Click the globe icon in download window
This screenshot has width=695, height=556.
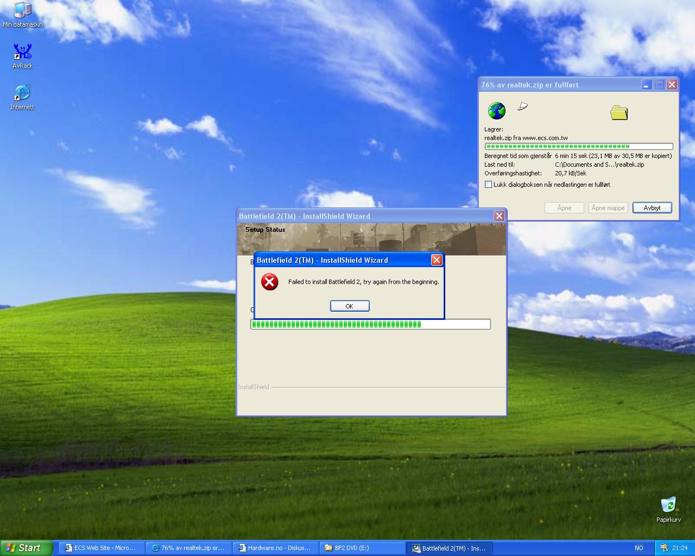[x=496, y=111]
